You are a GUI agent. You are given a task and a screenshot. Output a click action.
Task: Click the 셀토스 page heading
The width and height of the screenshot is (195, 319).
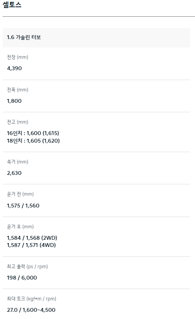(x=12, y=5)
